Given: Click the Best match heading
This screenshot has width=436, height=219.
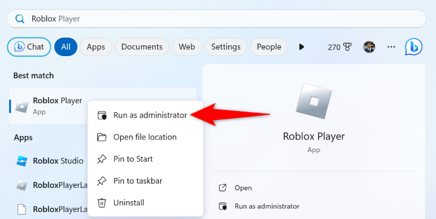Looking at the screenshot, I should point(33,76).
